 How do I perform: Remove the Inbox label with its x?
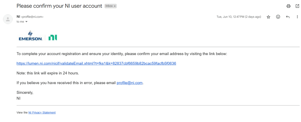click(x=115, y=6)
